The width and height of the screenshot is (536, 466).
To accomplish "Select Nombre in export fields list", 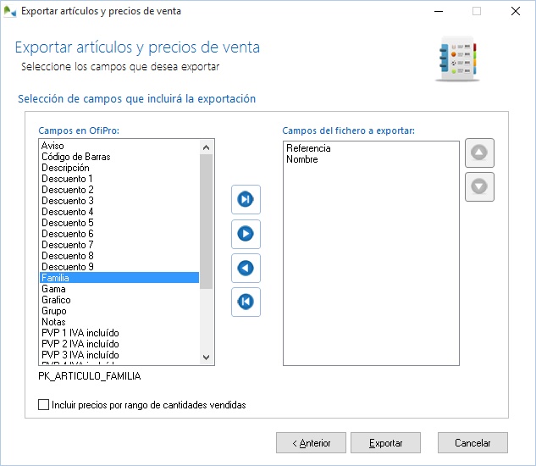I will pos(371,159).
